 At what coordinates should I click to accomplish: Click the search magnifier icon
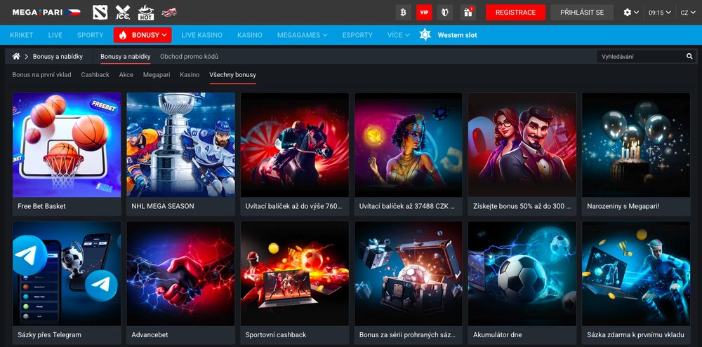coord(689,56)
